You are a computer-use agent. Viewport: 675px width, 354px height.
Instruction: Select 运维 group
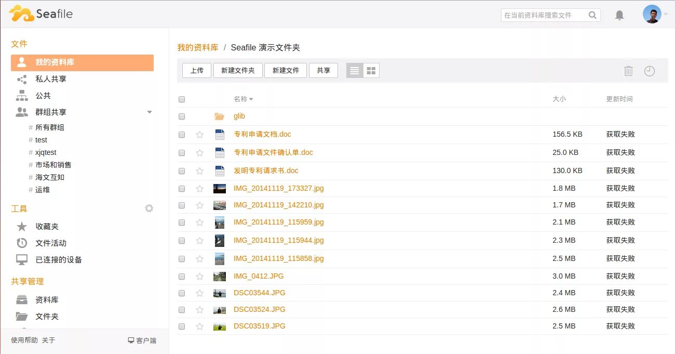click(x=43, y=190)
